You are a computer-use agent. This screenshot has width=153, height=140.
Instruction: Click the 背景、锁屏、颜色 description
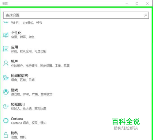point(23,37)
